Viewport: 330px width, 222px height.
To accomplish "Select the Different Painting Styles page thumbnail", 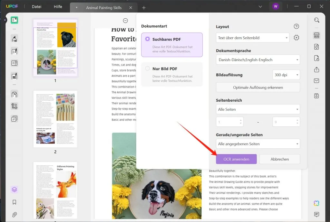I will tap(55, 190).
